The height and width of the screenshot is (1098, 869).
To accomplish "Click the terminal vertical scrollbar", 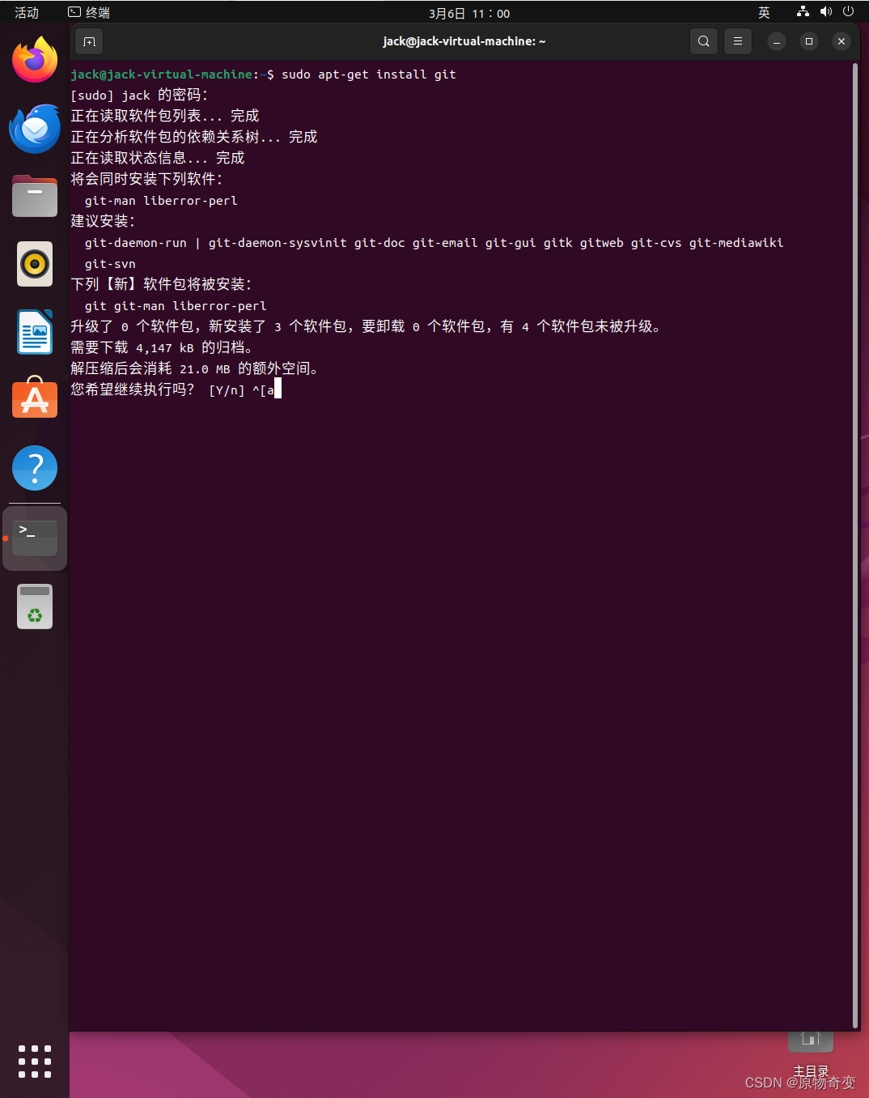I will [854, 546].
